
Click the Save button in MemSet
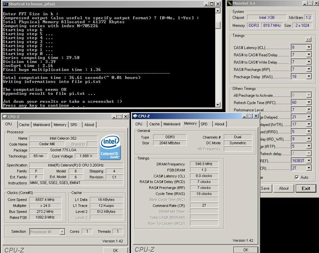pos(265,188)
